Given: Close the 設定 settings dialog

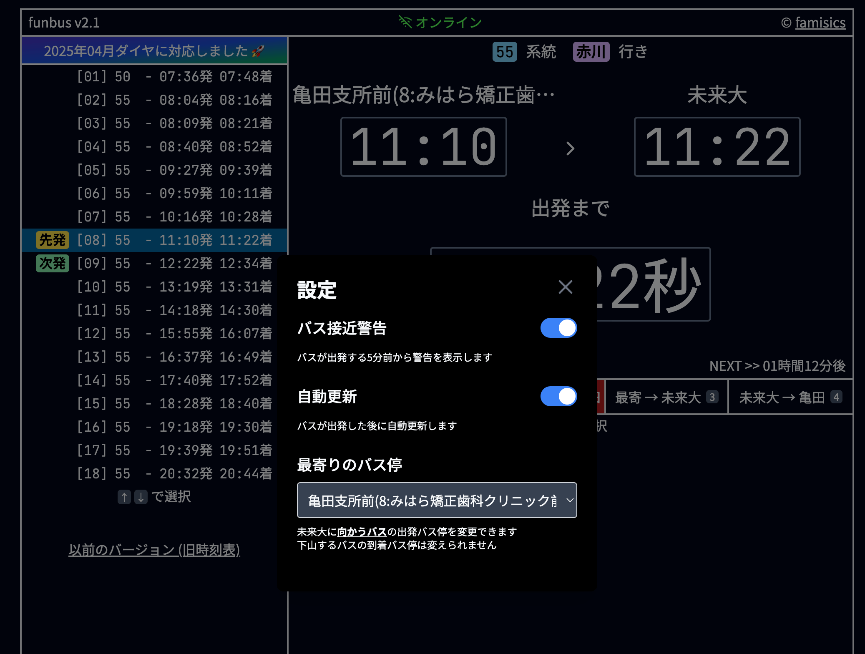Looking at the screenshot, I should (565, 287).
